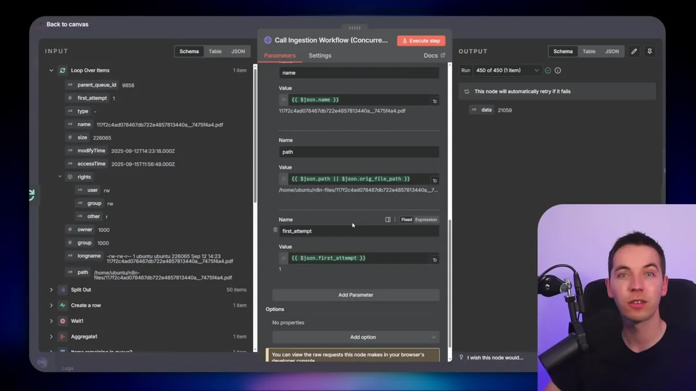Image resolution: width=696 pixels, height=391 pixels.
Task: Switch first_attempt name to Expression mode
Action: coord(426,219)
